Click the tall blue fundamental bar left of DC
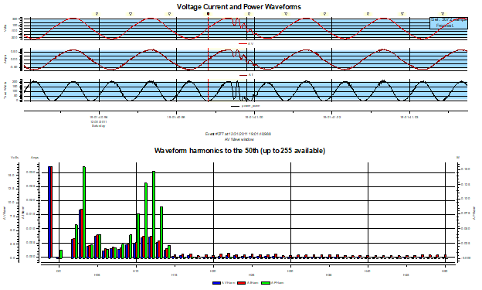482x290 pixels. (50, 212)
